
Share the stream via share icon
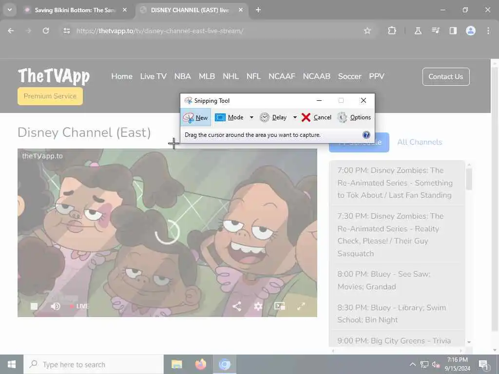(x=236, y=306)
